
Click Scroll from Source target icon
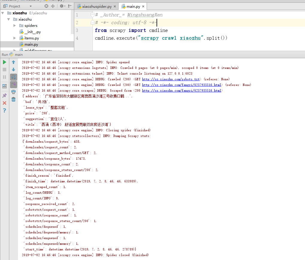(x=46, y=6)
